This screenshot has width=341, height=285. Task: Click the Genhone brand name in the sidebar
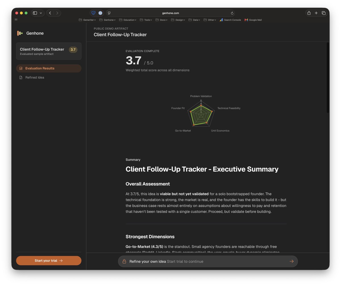click(x=35, y=33)
